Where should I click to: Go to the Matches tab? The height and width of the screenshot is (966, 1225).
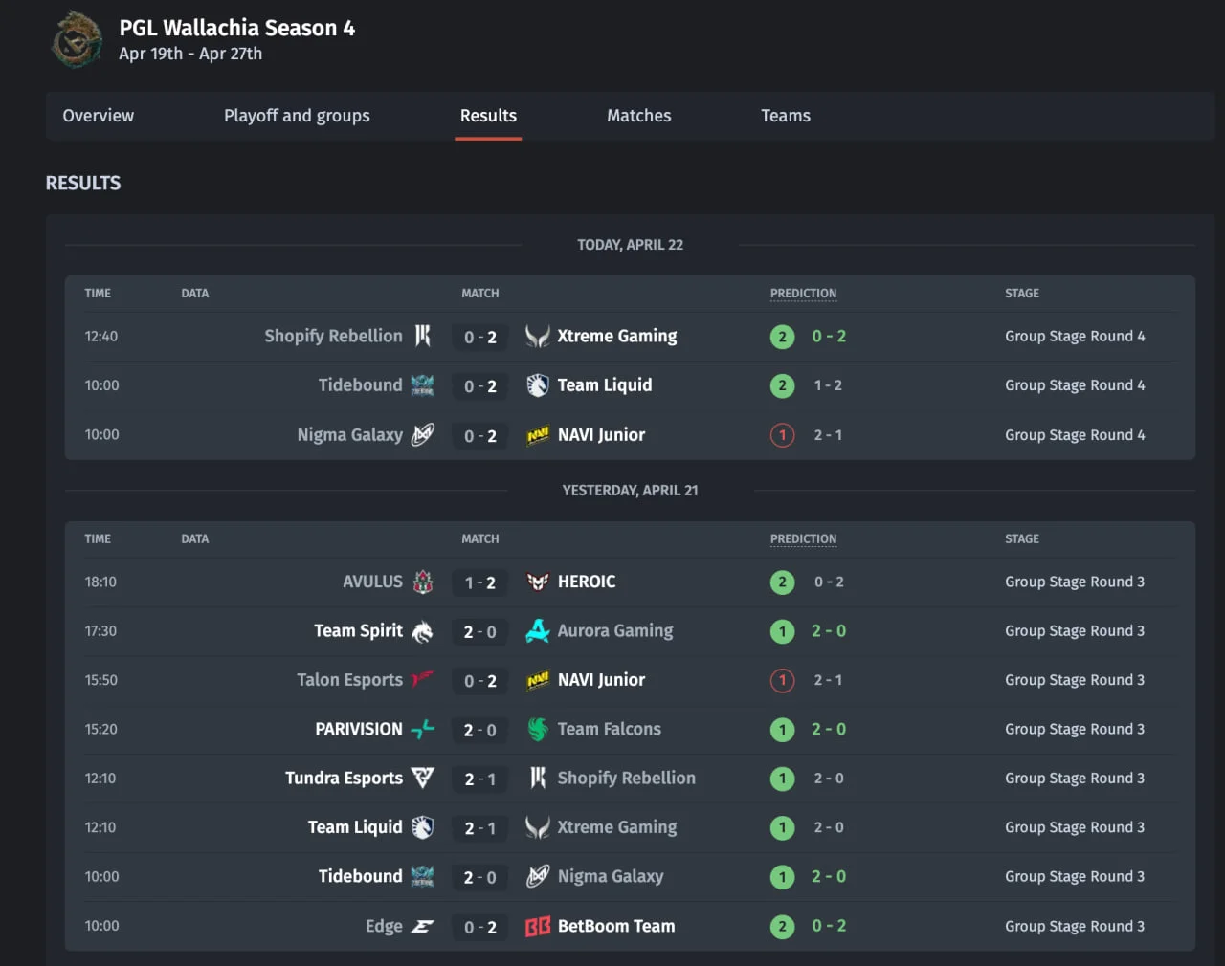[x=638, y=116]
